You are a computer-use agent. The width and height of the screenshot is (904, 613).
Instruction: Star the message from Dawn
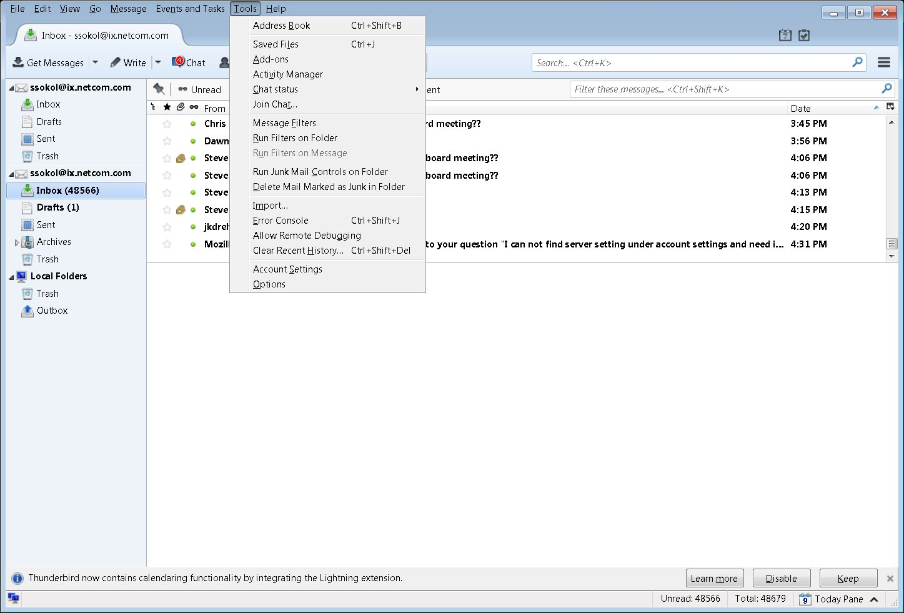click(167, 141)
